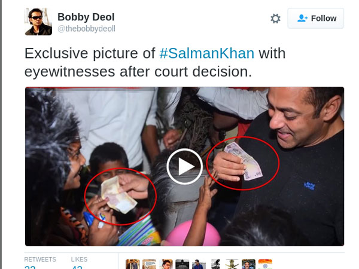Open the army emblem liker avatar
The height and width of the screenshot is (269, 359).
(232, 264)
